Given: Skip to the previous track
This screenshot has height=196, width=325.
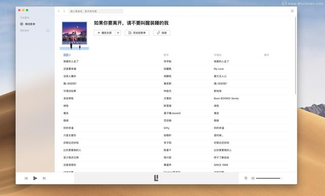Looking at the screenshot, I should coord(26,178).
